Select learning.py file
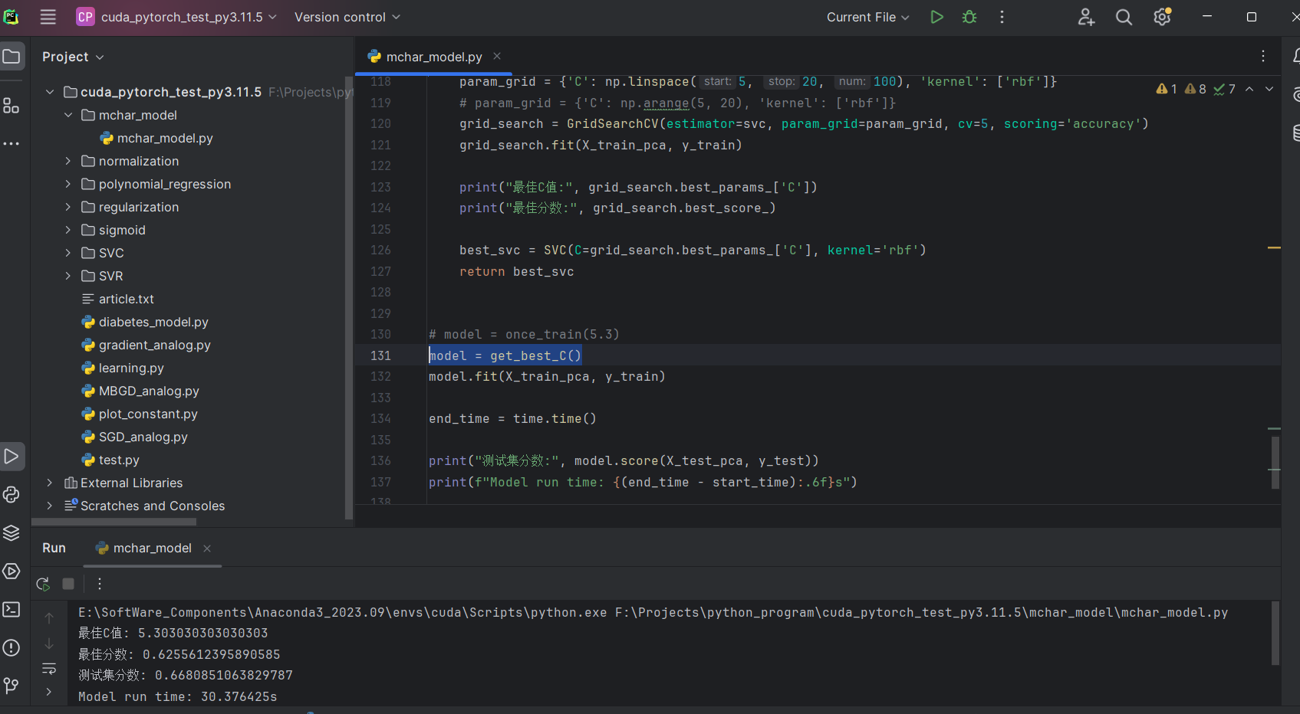 pyautogui.click(x=123, y=368)
